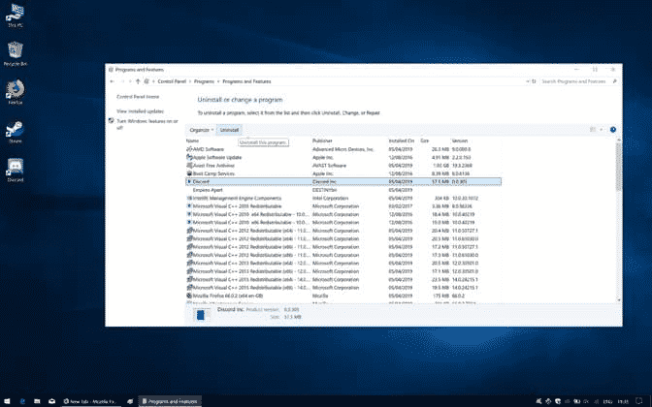Click the DESTINYbit publisher cell
Image resolution: width=652 pixels, height=407 pixels.
point(324,190)
